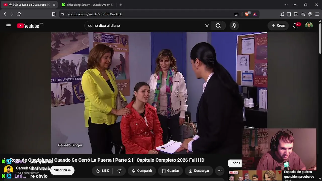
Task: View site information icon in address bar
Action: click(x=63, y=14)
